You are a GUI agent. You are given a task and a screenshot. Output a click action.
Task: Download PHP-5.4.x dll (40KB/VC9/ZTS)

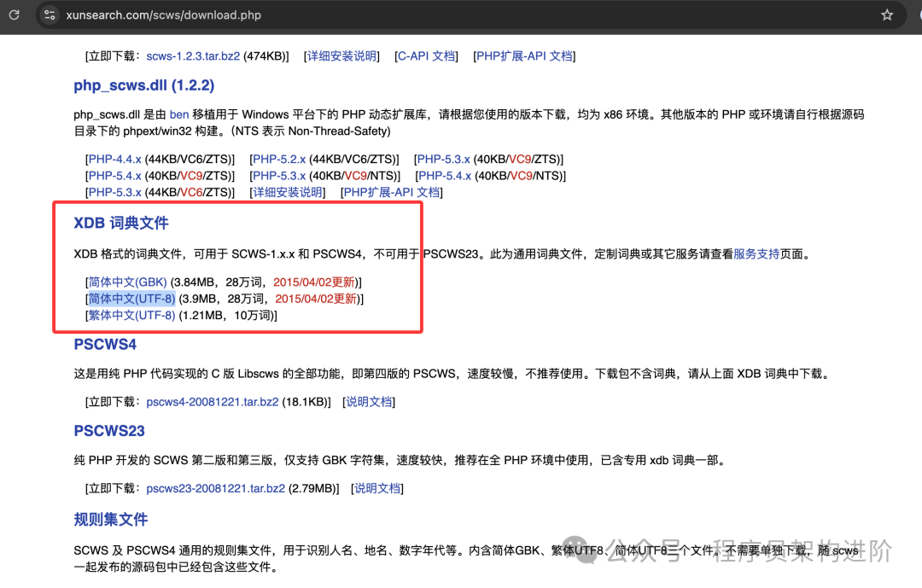tap(114, 176)
